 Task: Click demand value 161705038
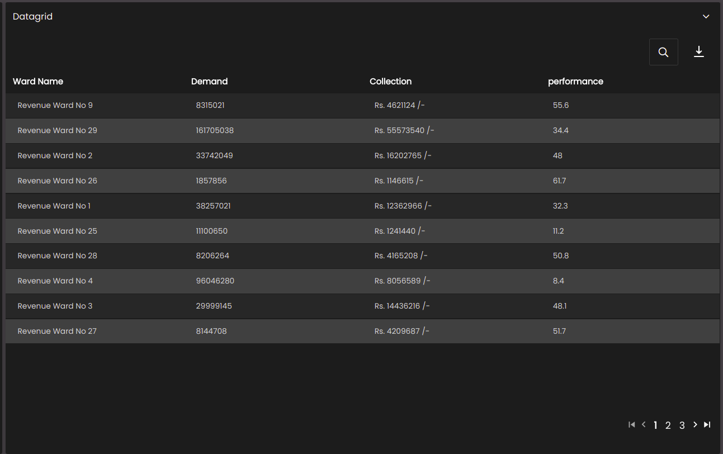click(215, 130)
